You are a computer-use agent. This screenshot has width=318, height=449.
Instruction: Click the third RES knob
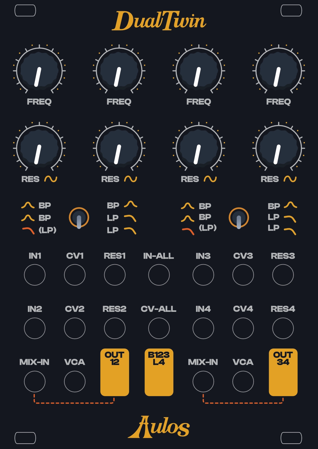tap(199, 148)
